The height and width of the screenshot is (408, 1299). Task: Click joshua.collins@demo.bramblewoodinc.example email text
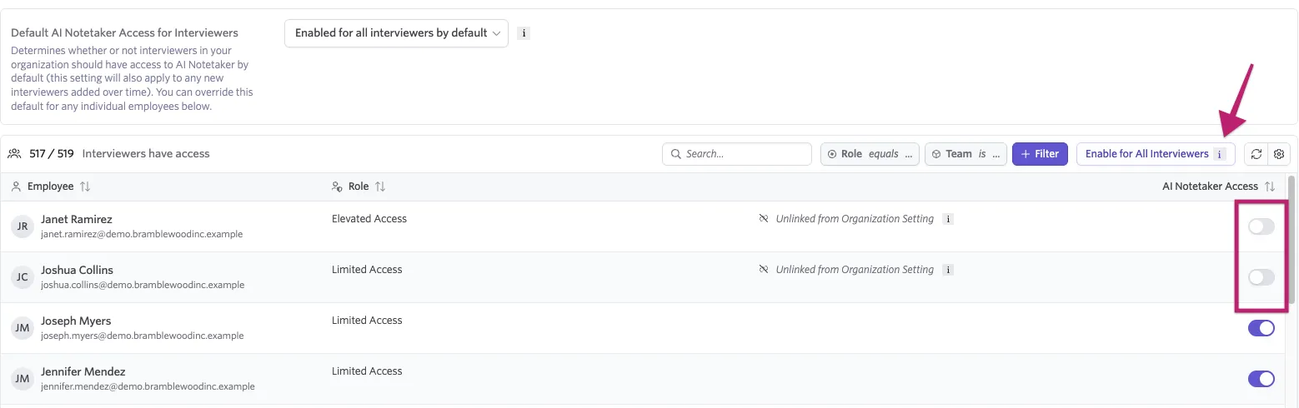click(x=143, y=285)
